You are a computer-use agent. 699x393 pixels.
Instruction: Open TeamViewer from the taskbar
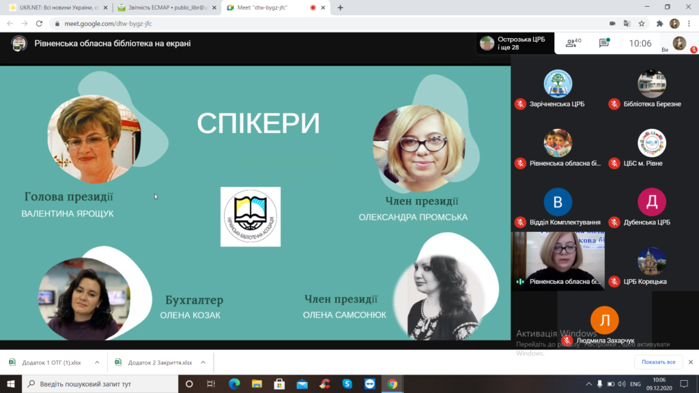[369, 383]
